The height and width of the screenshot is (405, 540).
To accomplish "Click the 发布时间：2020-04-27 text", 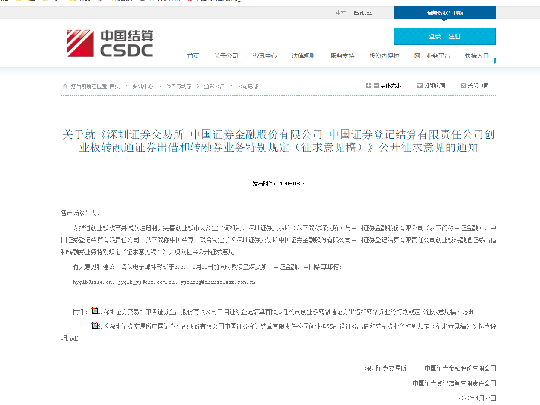I will (278, 184).
